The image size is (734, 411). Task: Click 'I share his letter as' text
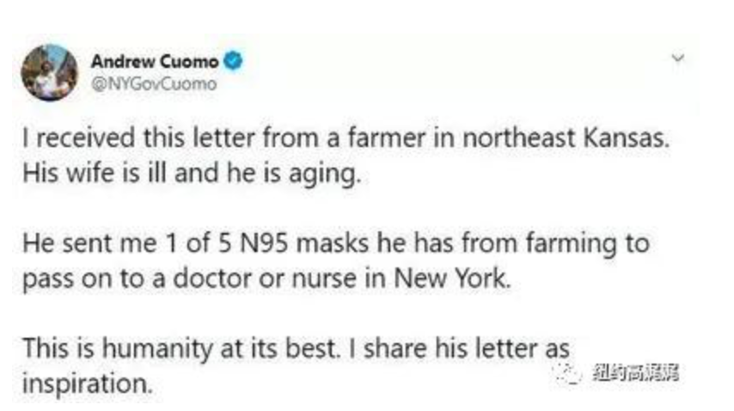[459, 349]
